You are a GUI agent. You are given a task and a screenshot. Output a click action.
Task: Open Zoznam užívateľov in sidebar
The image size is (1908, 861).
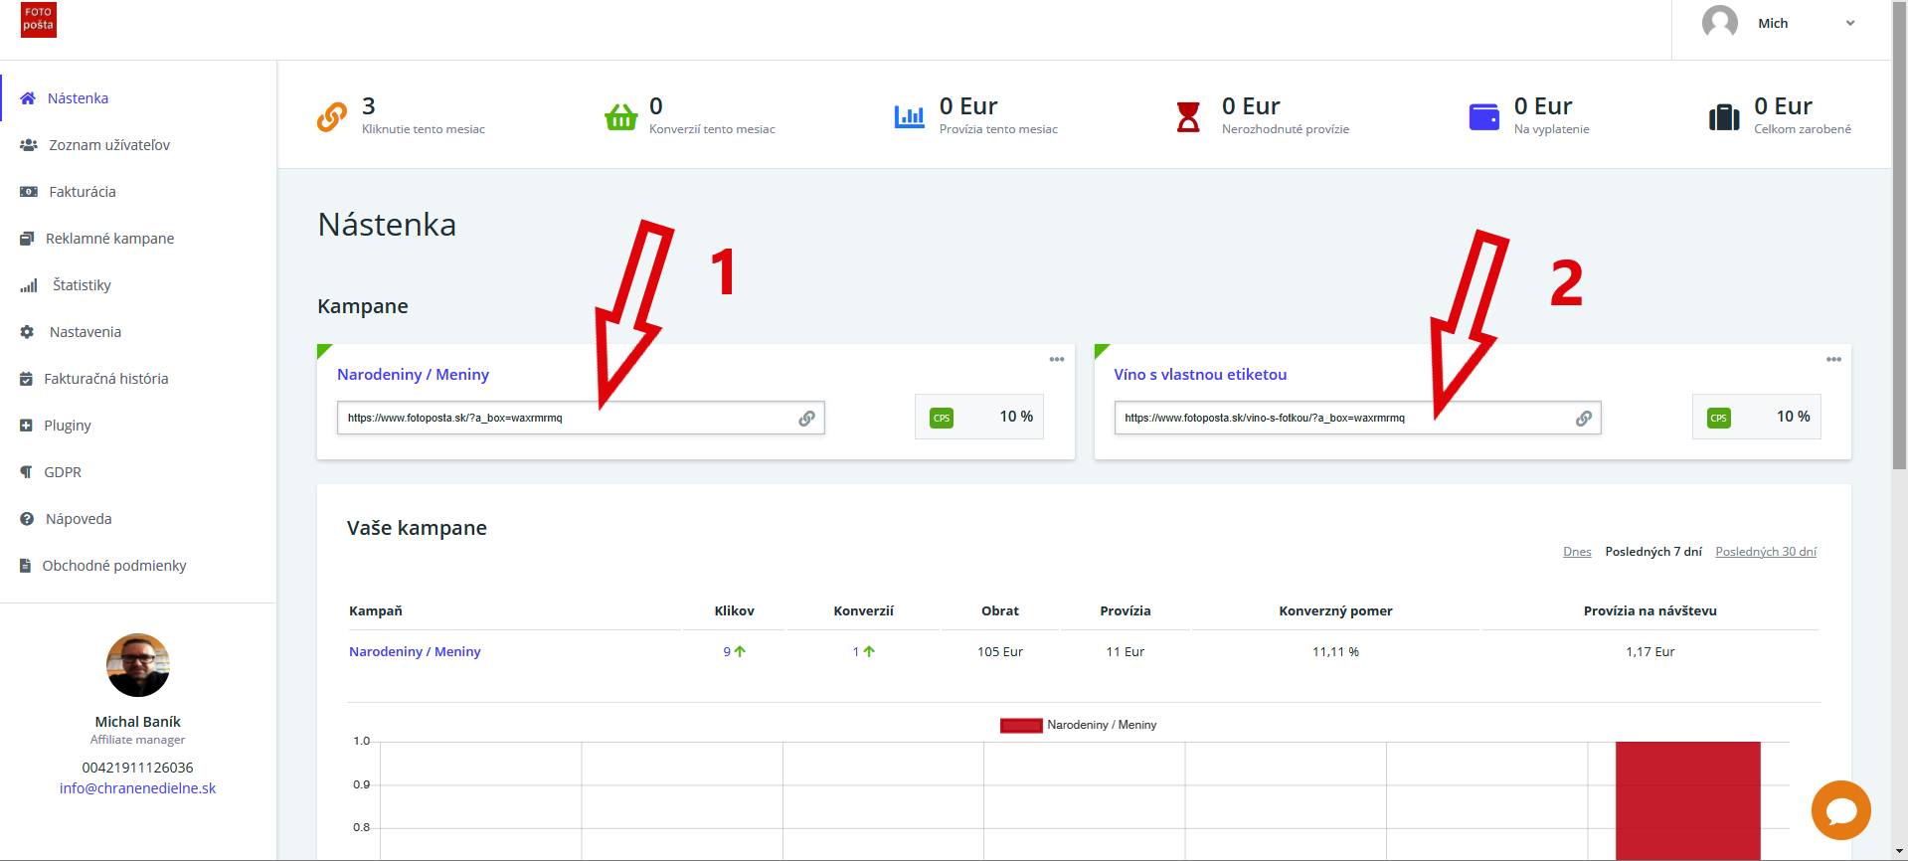point(109,145)
